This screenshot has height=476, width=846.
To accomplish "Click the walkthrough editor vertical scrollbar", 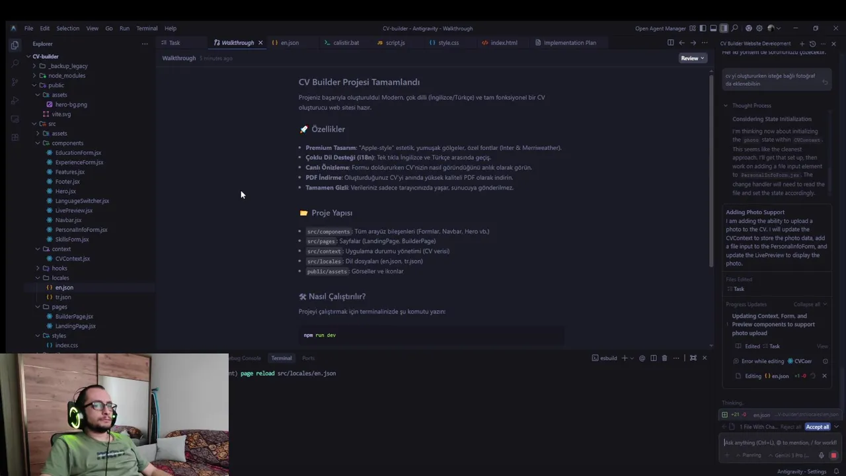I will point(711,165).
